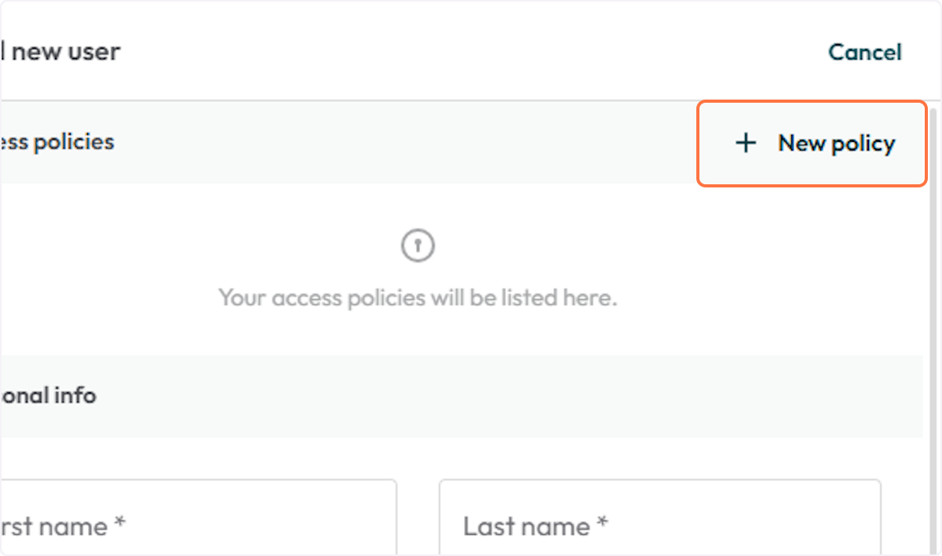Image resolution: width=942 pixels, height=556 pixels.
Task: Click the 'Your access policies will be listed here' text
Action: coord(418,298)
